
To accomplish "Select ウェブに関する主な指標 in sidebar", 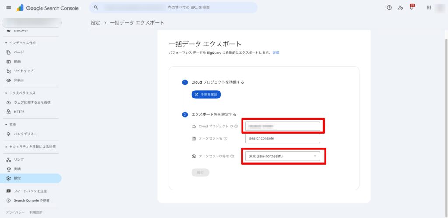I will (32, 102).
